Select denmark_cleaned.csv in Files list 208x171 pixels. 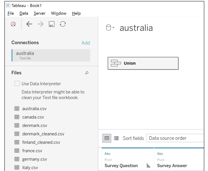pos(43,134)
